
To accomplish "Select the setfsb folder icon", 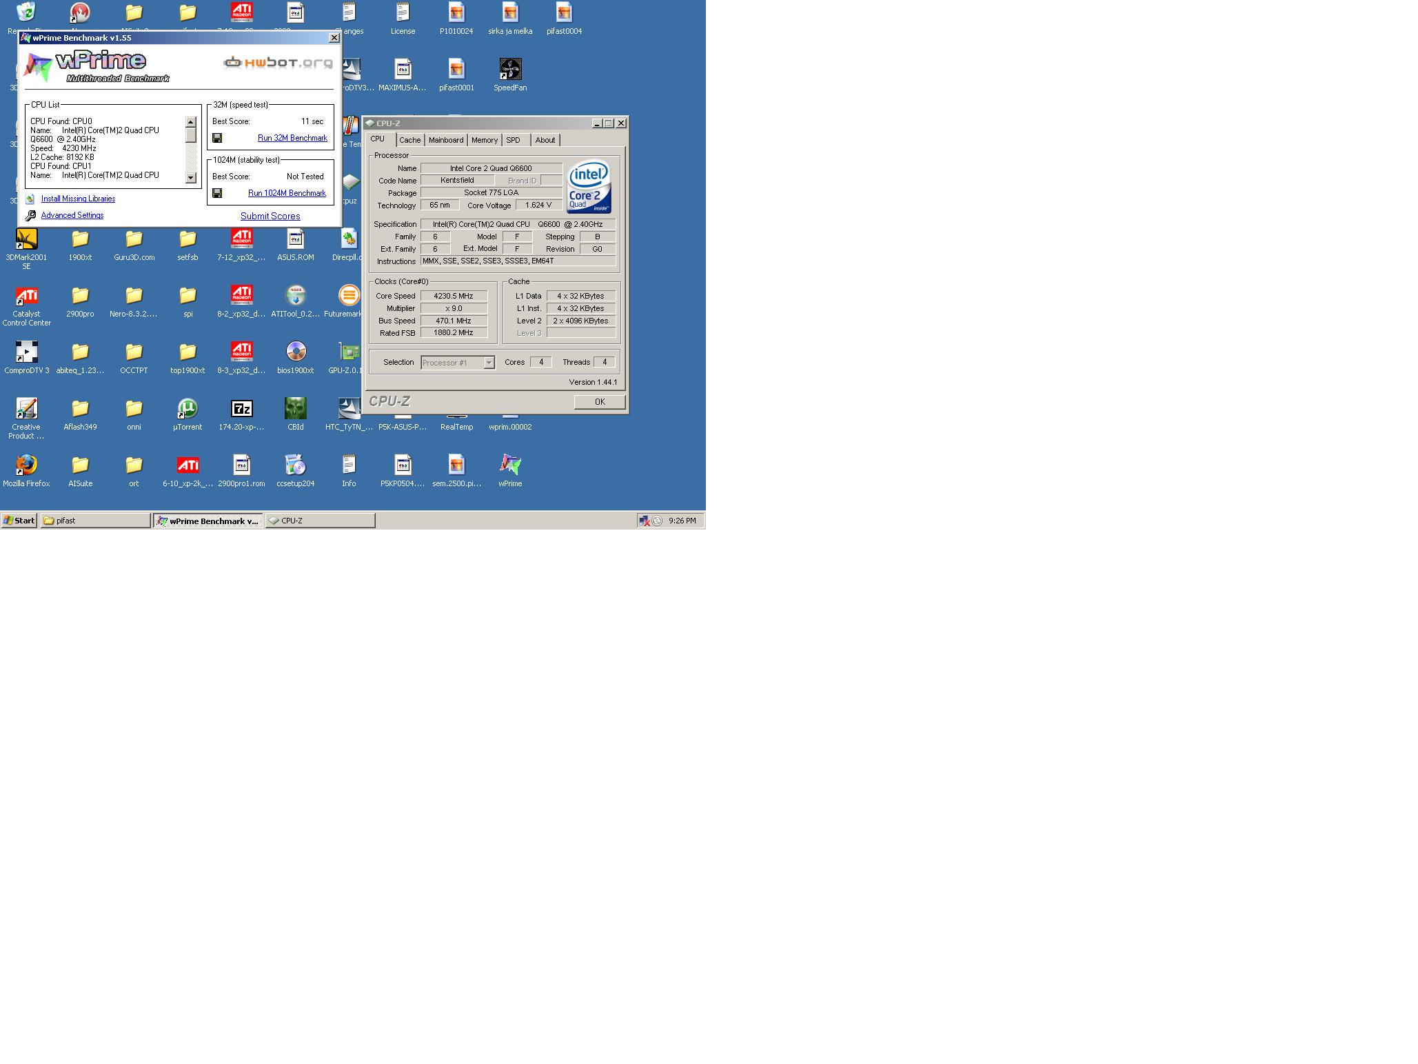I will click(188, 245).
